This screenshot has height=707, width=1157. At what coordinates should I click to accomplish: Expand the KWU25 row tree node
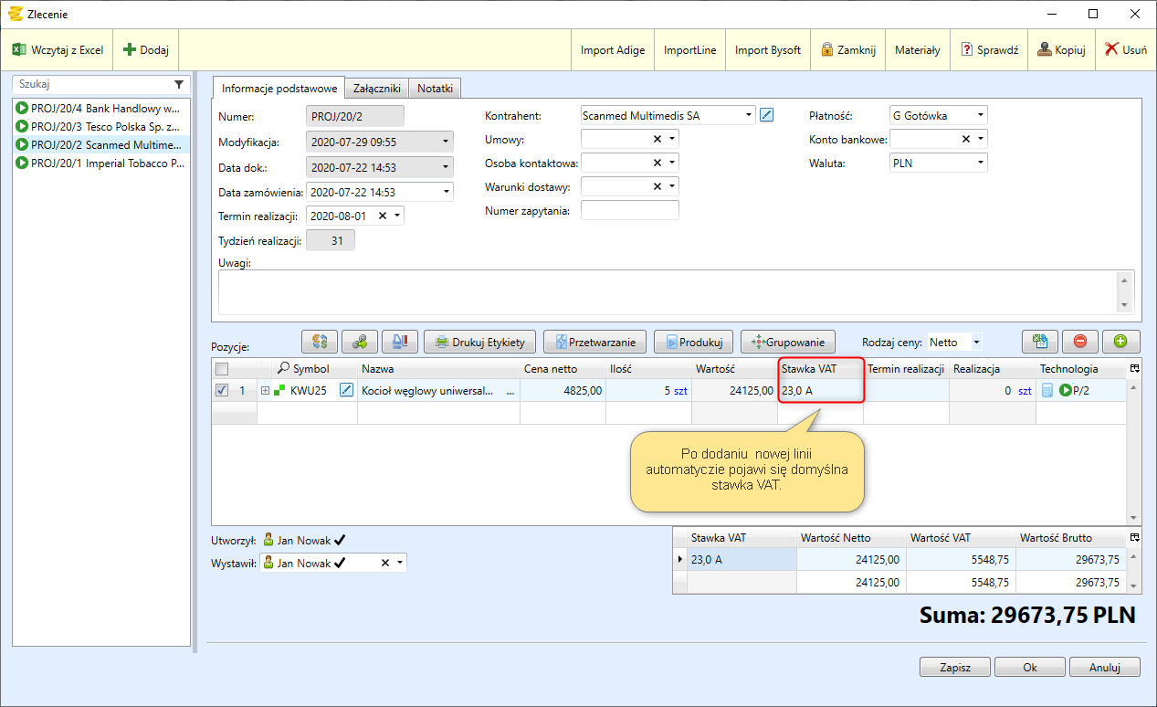[x=266, y=391]
